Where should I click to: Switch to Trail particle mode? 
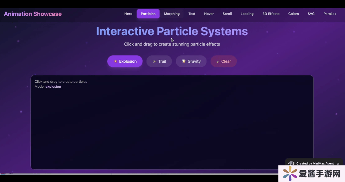159,61
